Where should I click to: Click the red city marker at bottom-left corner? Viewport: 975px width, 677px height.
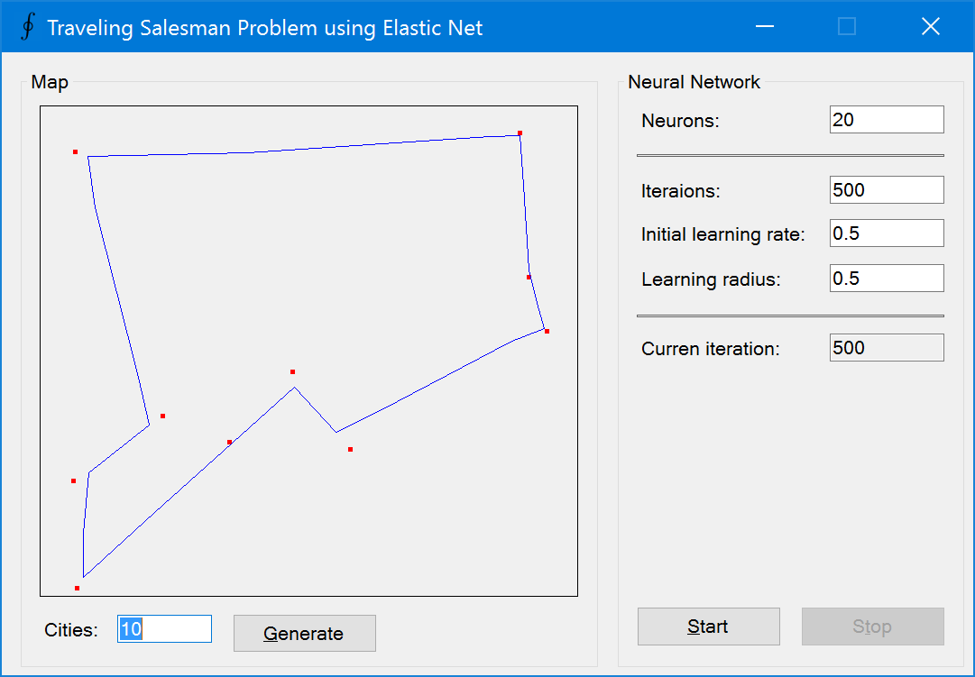(x=77, y=586)
